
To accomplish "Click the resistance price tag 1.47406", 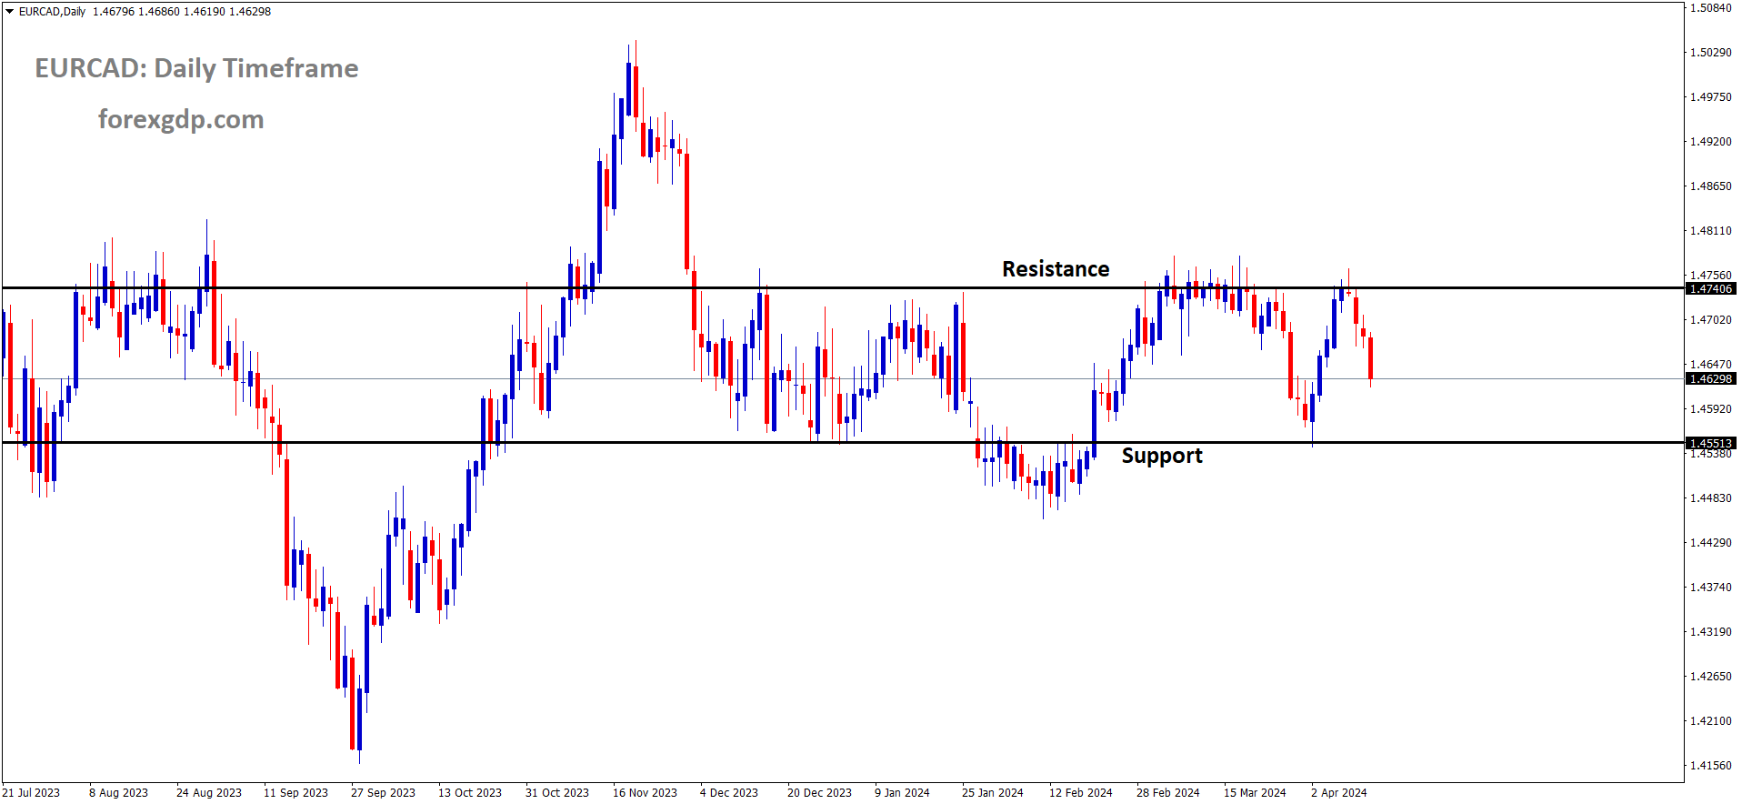I will [1710, 288].
